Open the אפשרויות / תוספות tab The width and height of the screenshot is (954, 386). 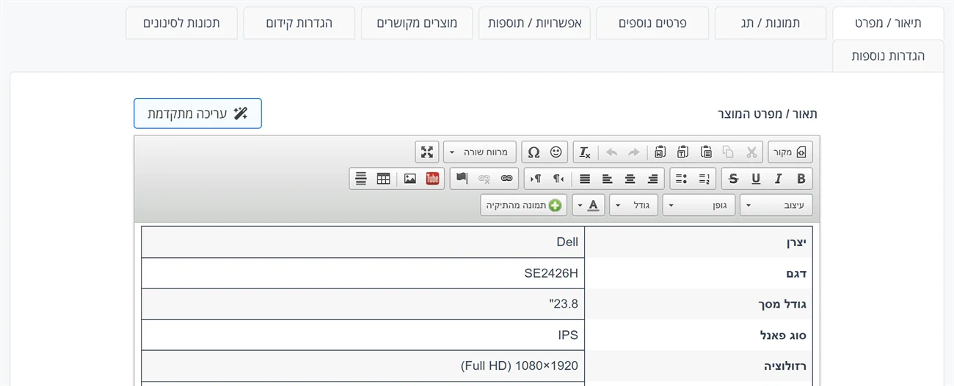(535, 23)
